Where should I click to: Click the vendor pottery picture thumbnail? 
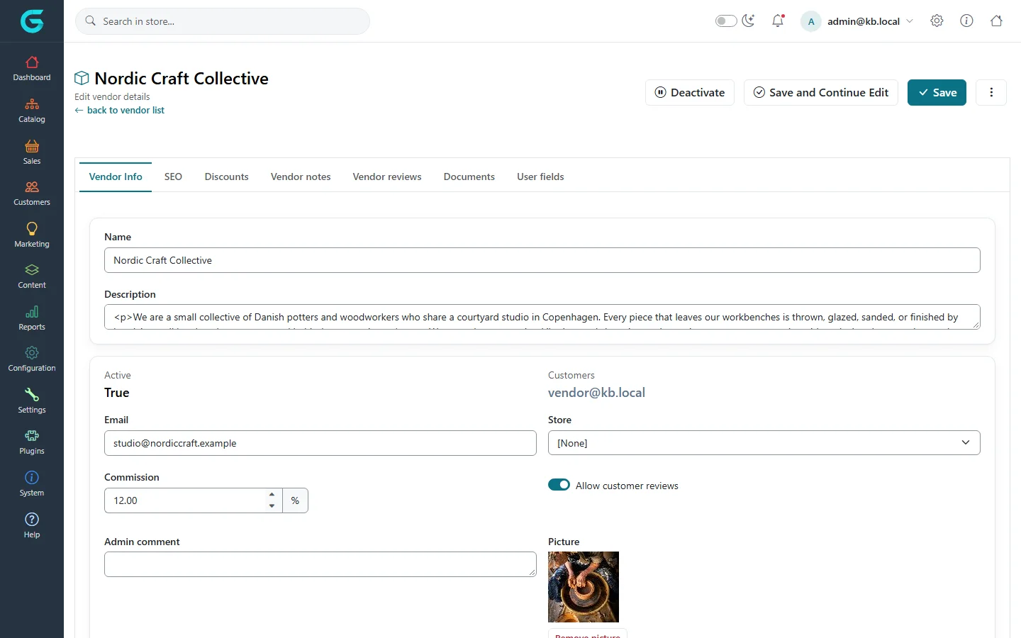[x=584, y=587]
